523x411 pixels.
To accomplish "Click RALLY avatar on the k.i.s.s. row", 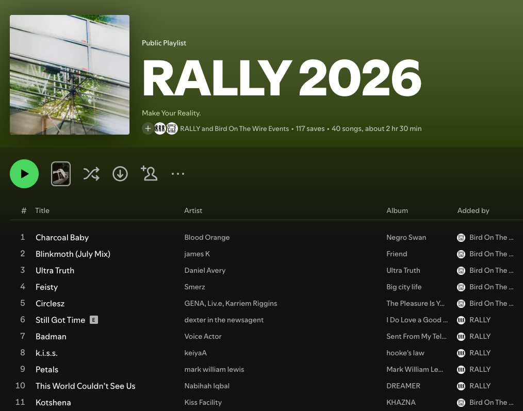I will pos(461,353).
